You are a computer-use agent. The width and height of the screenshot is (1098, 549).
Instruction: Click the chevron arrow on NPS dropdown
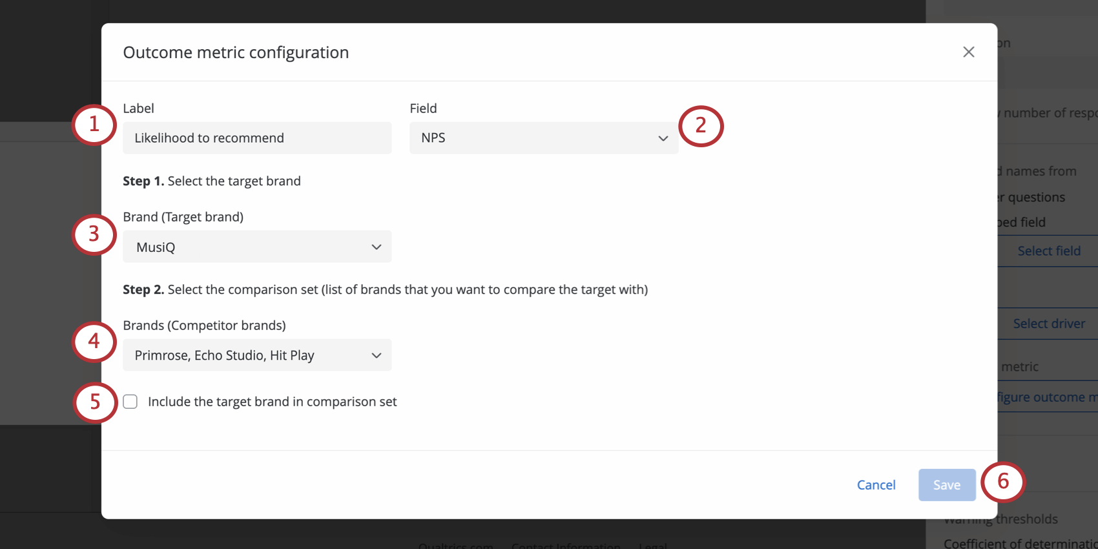pyautogui.click(x=663, y=138)
